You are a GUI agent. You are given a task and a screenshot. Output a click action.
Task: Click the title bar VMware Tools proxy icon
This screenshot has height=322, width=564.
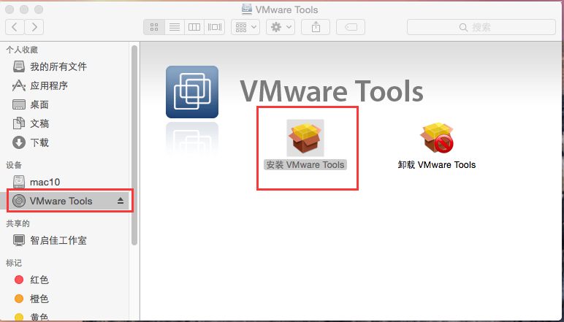pos(247,9)
